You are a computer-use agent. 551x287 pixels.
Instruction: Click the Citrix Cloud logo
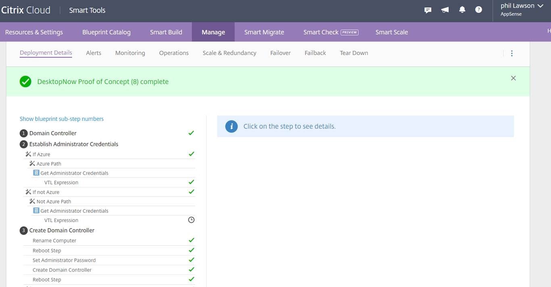(25, 10)
